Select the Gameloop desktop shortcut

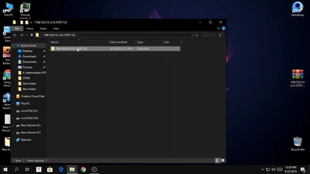(x=297, y=9)
